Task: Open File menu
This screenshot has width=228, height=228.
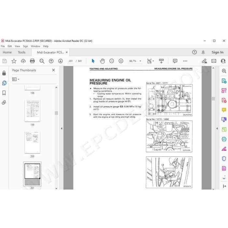Action: click(3, 46)
